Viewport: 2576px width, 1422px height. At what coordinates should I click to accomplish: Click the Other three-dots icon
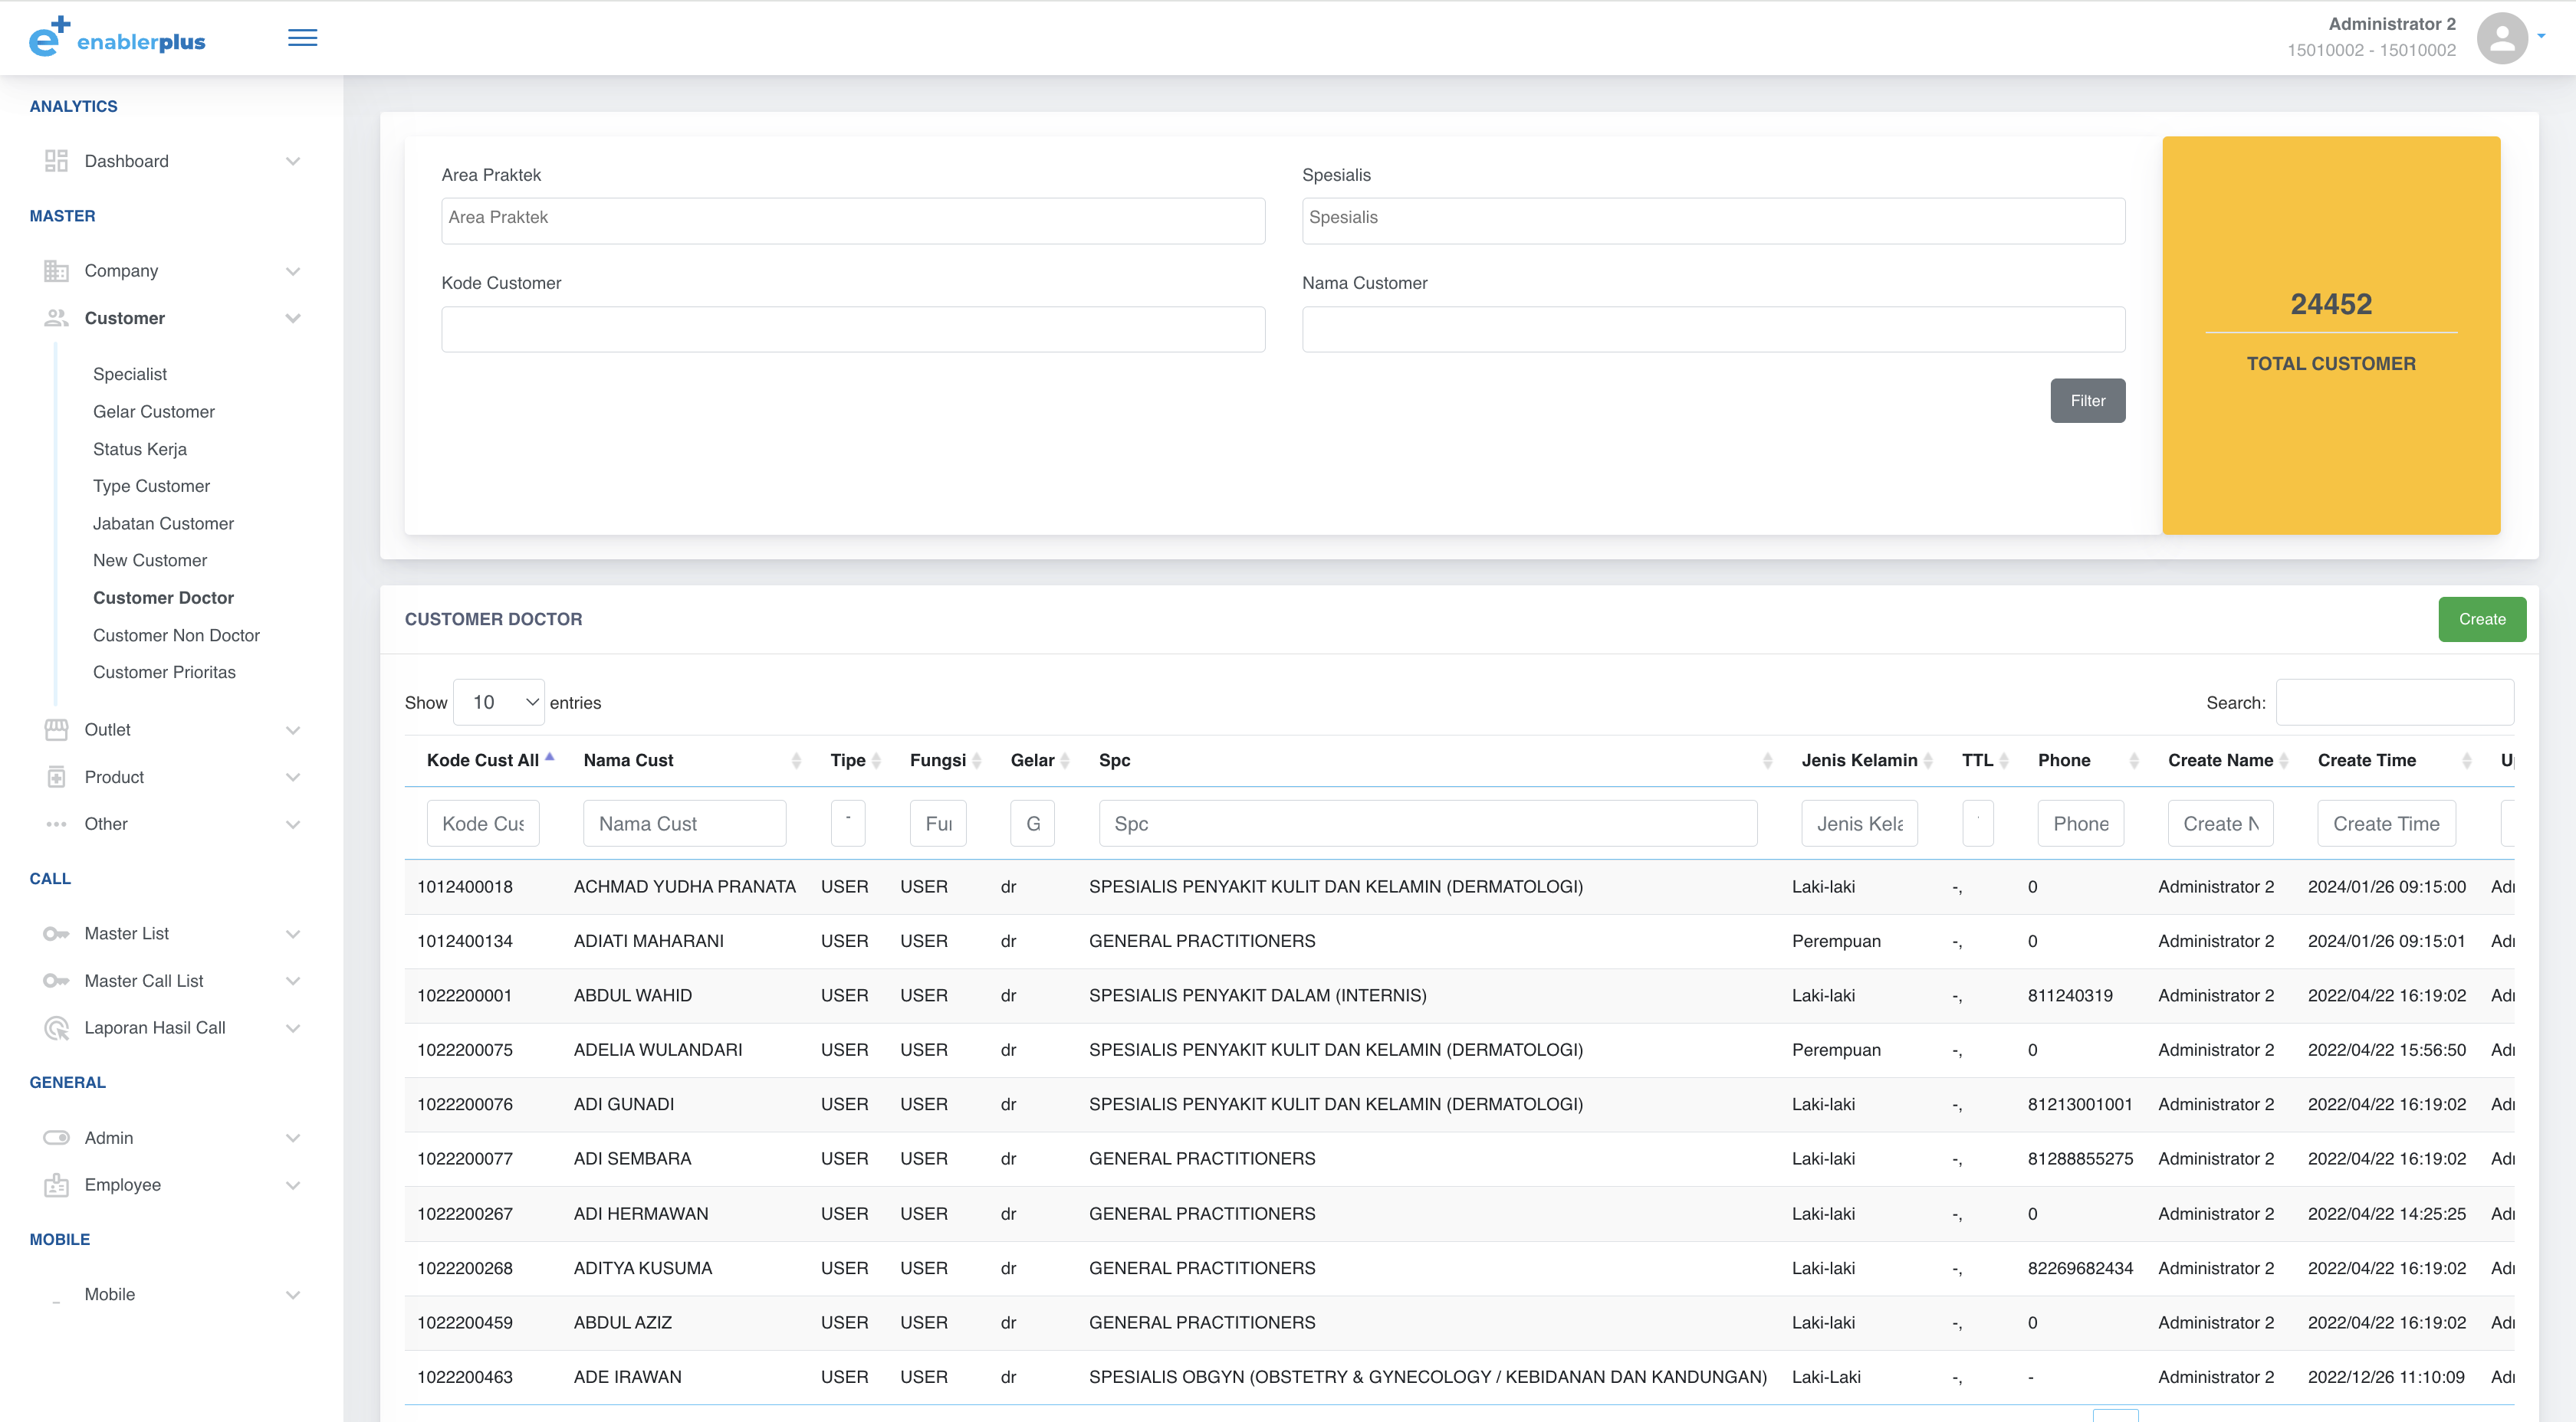tap(56, 824)
